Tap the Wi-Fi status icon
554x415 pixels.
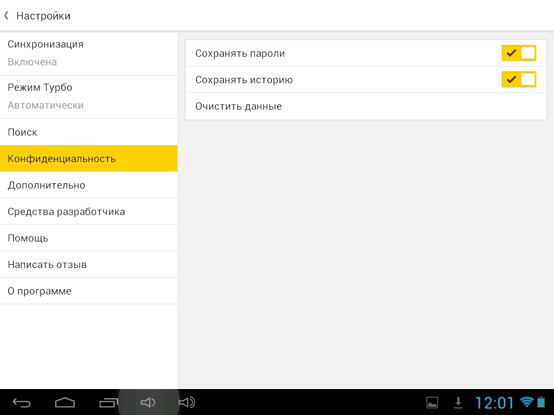coord(527,402)
